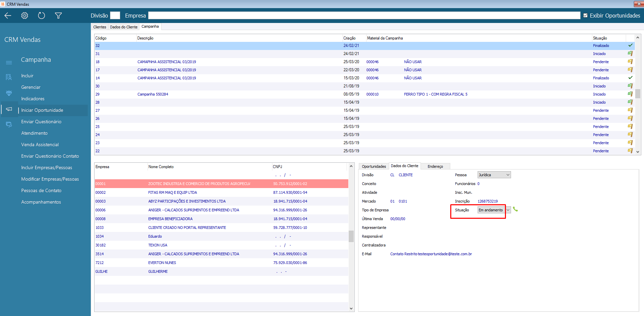644x316 pixels.
Task: Open the Pessoa dropdown showing Jurídica
Action: point(494,175)
